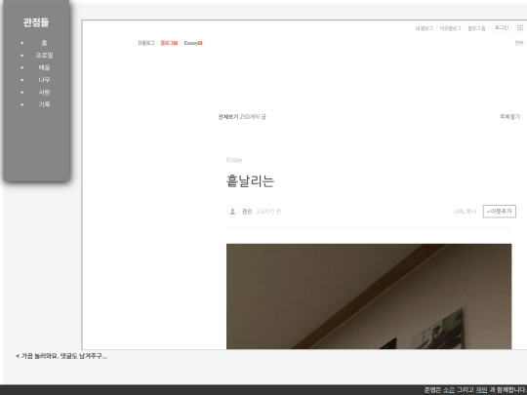Open the Essay category label above title
This screenshot has height=395, width=527.
click(x=234, y=160)
